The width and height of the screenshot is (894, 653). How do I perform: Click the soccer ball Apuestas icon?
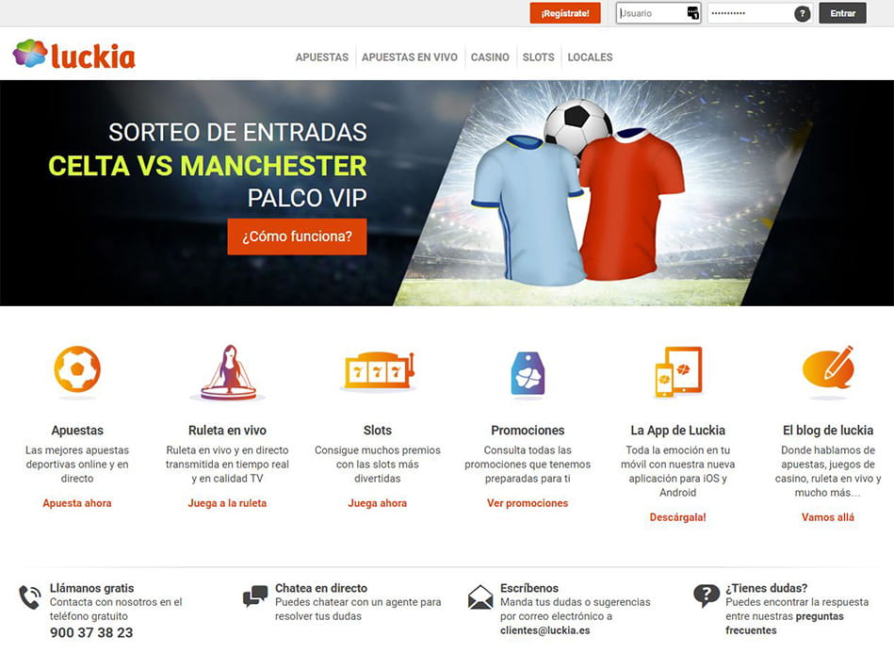[77, 369]
